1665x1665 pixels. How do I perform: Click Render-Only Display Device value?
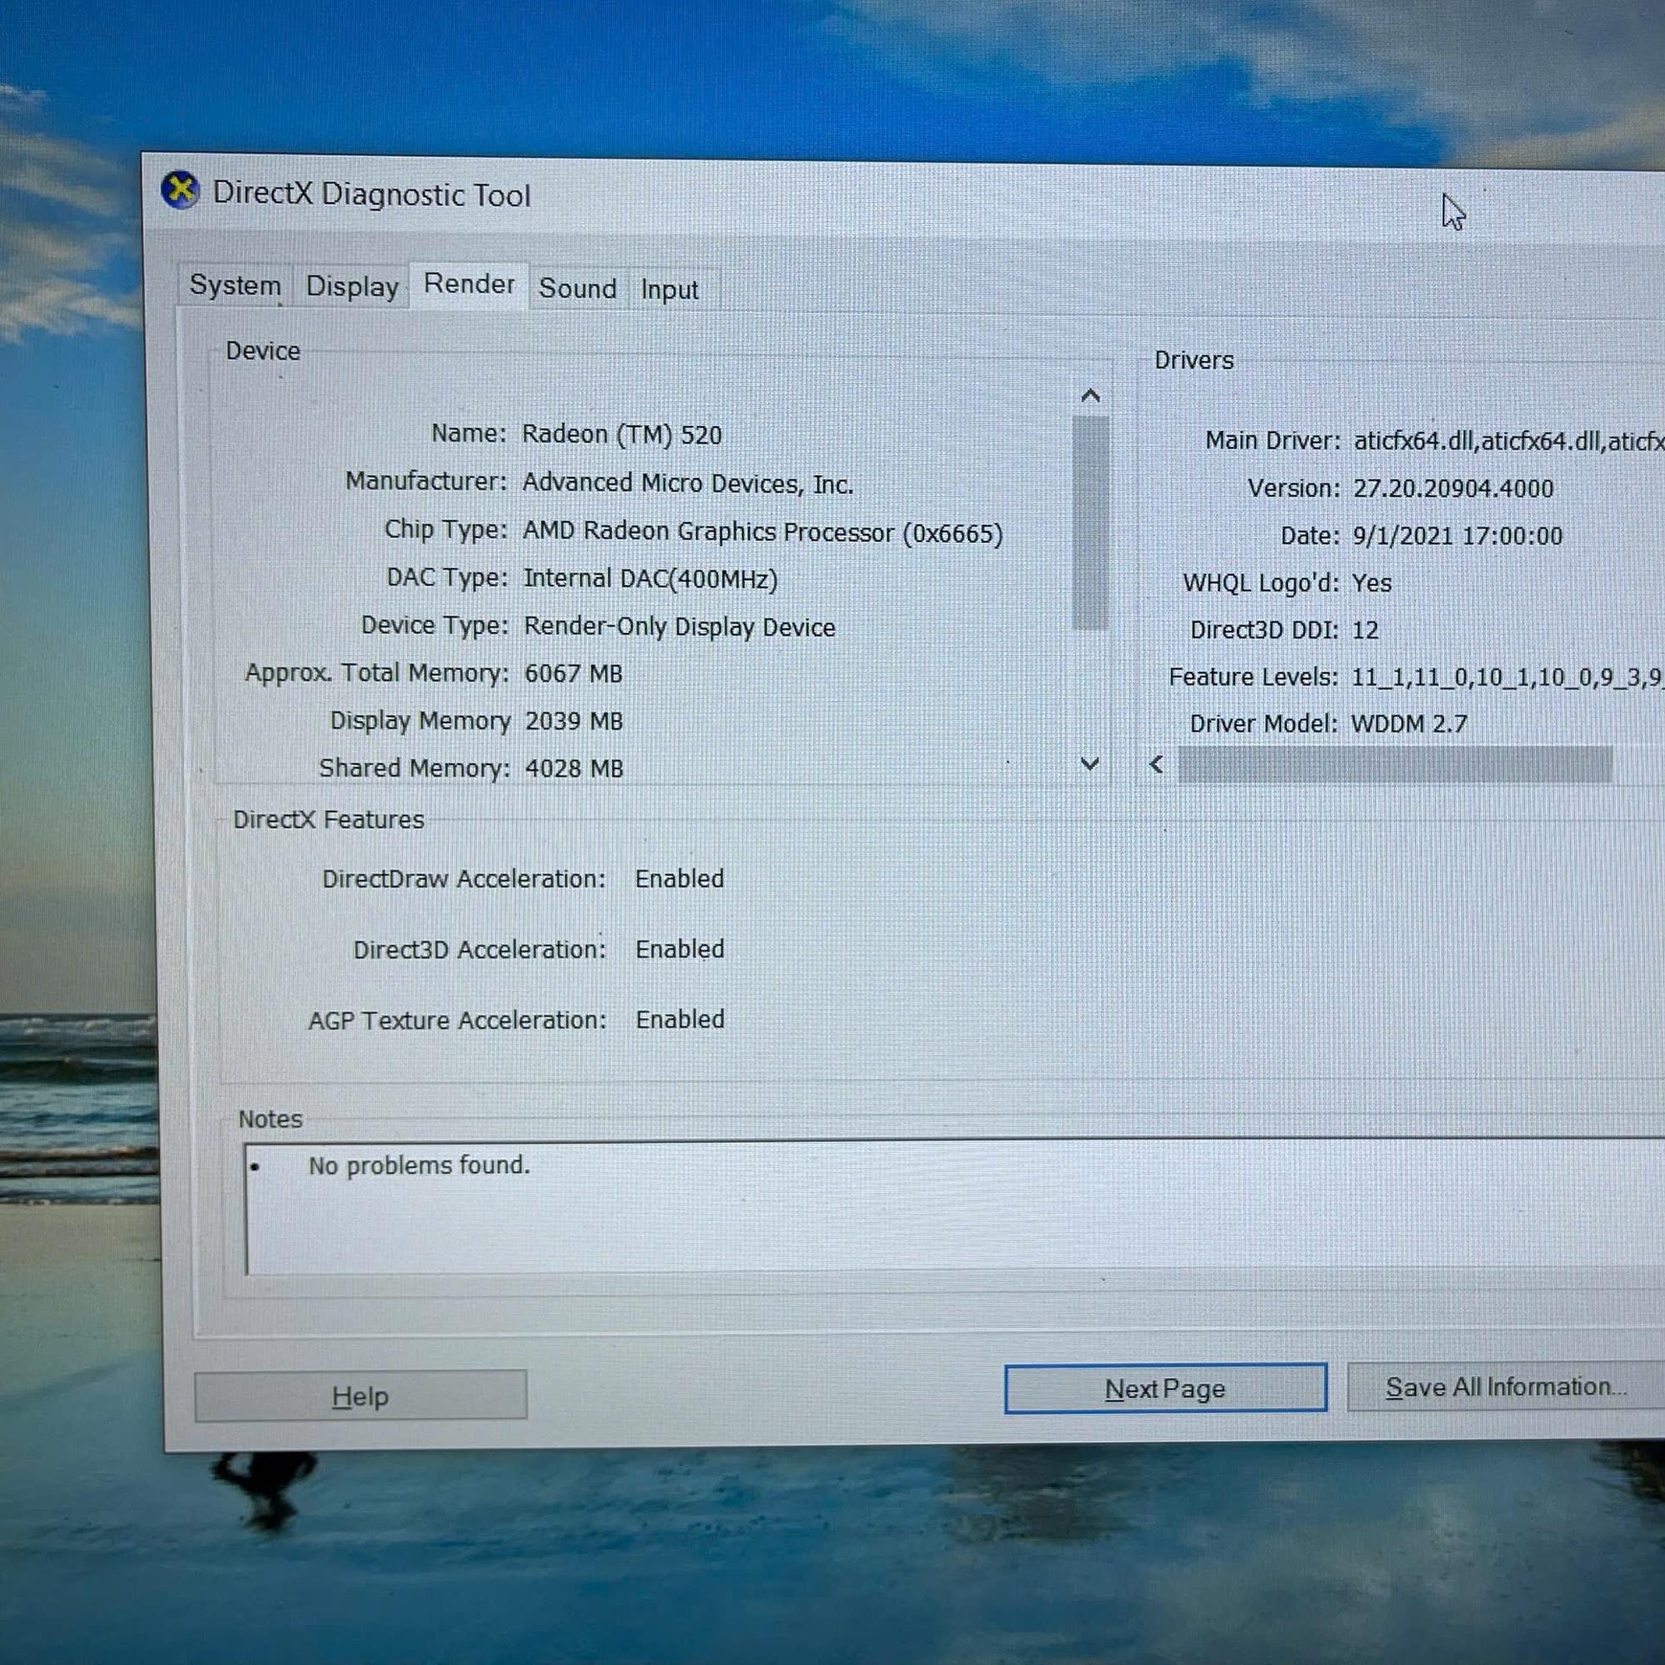pos(679,627)
